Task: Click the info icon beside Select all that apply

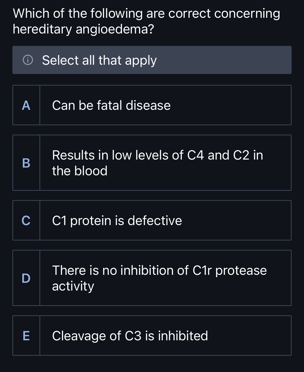Action: click(x=28, y=60)
